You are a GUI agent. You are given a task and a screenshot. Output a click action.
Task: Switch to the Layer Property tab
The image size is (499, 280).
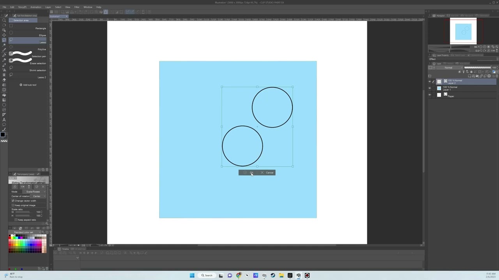tap(441, 55)
